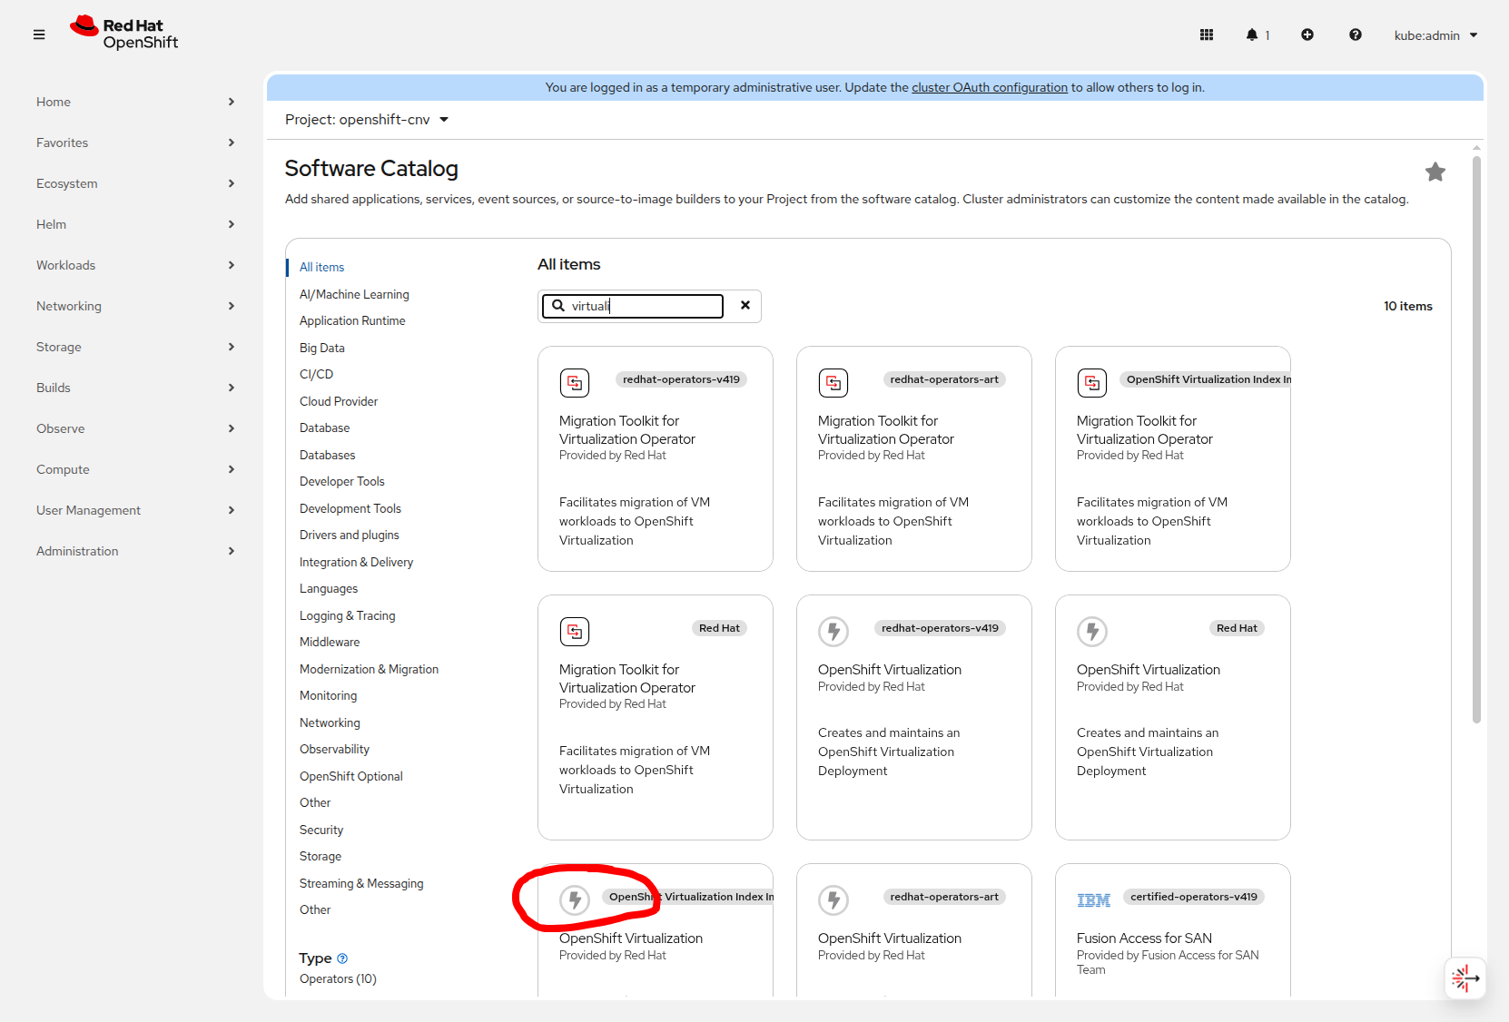The height and width of the screenshot is (1022, 1509).
Task: Expand the Home navigation section
Action: pyautogui.click(x=135, y=102)
